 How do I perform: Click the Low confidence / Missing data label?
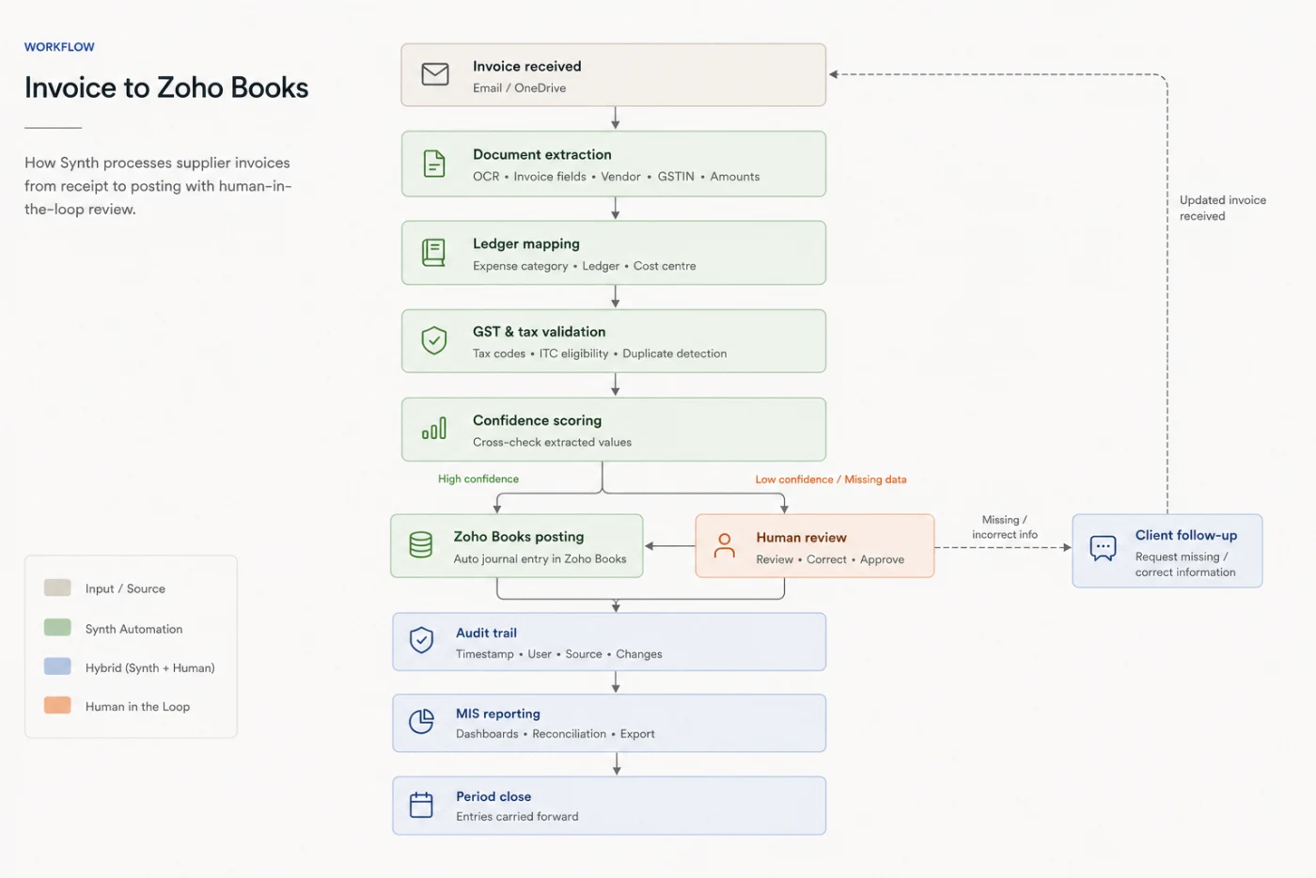click(x=831, y=479)
